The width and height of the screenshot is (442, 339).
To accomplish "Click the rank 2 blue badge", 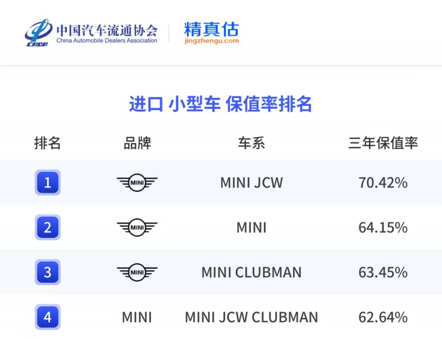I will tap(47, 227).
